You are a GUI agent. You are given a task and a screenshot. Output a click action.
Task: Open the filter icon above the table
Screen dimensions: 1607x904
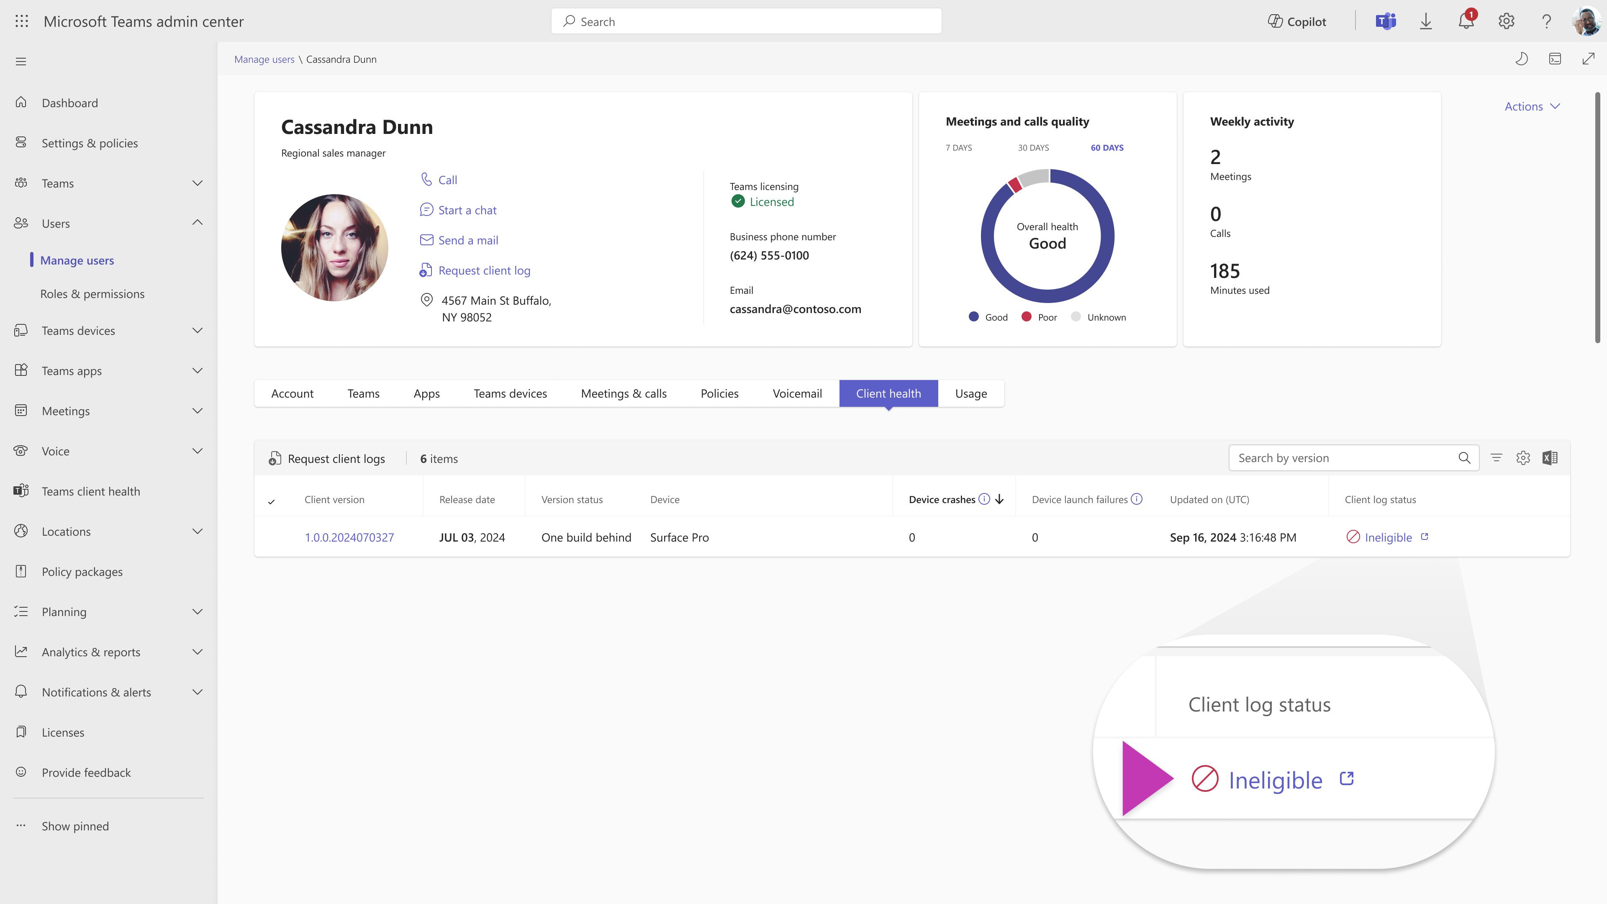[1496, 457]
